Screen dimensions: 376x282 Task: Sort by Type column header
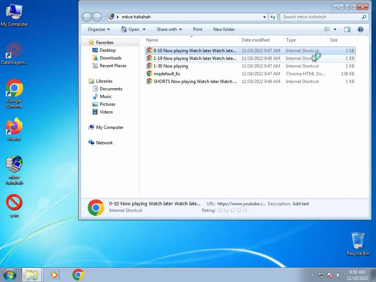click(305, 40)
